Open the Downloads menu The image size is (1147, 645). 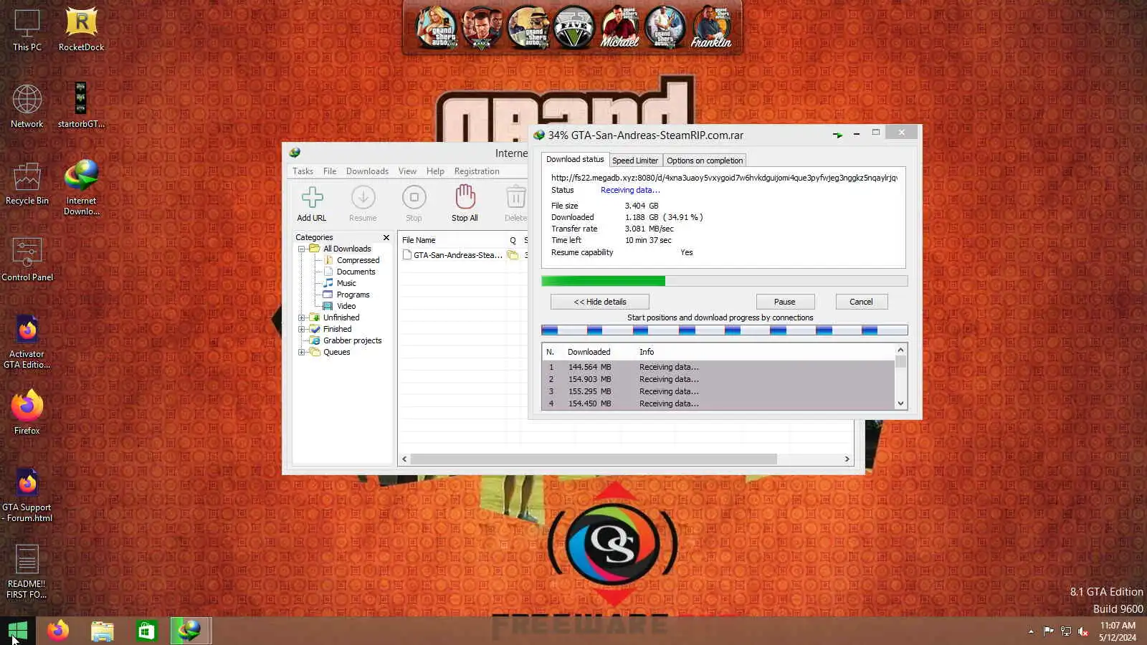[x=367, y=171]
